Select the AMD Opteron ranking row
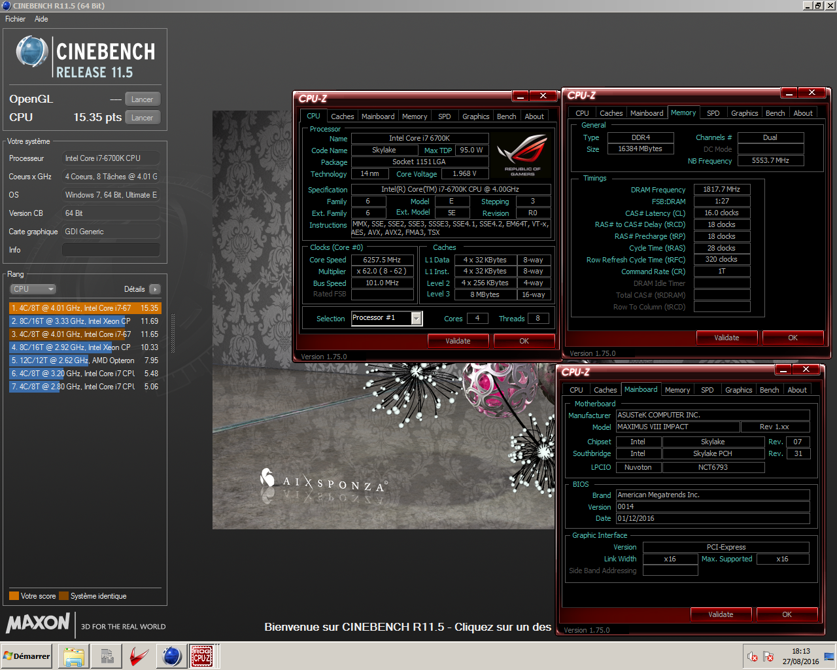The width and height of the screenshot is (837, 670). pos(85,361)
